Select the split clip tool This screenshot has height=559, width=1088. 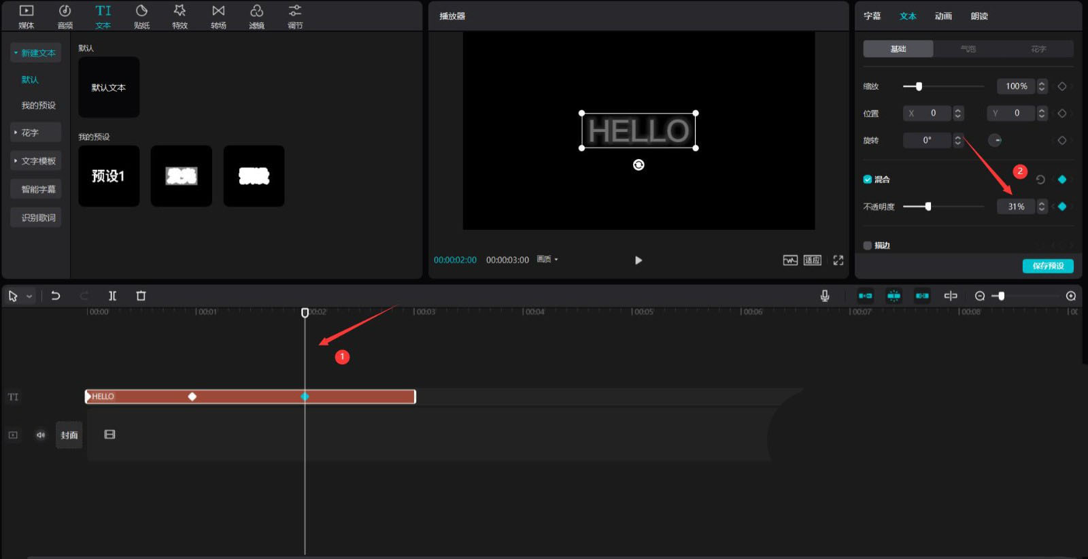pos(112,296)
